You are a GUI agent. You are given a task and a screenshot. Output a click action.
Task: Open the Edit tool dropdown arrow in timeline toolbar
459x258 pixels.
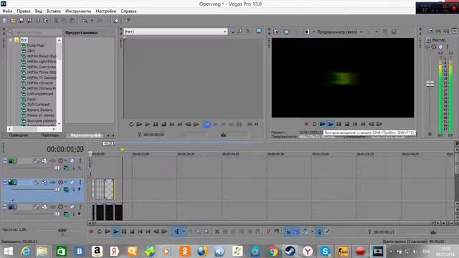point(184,231)
